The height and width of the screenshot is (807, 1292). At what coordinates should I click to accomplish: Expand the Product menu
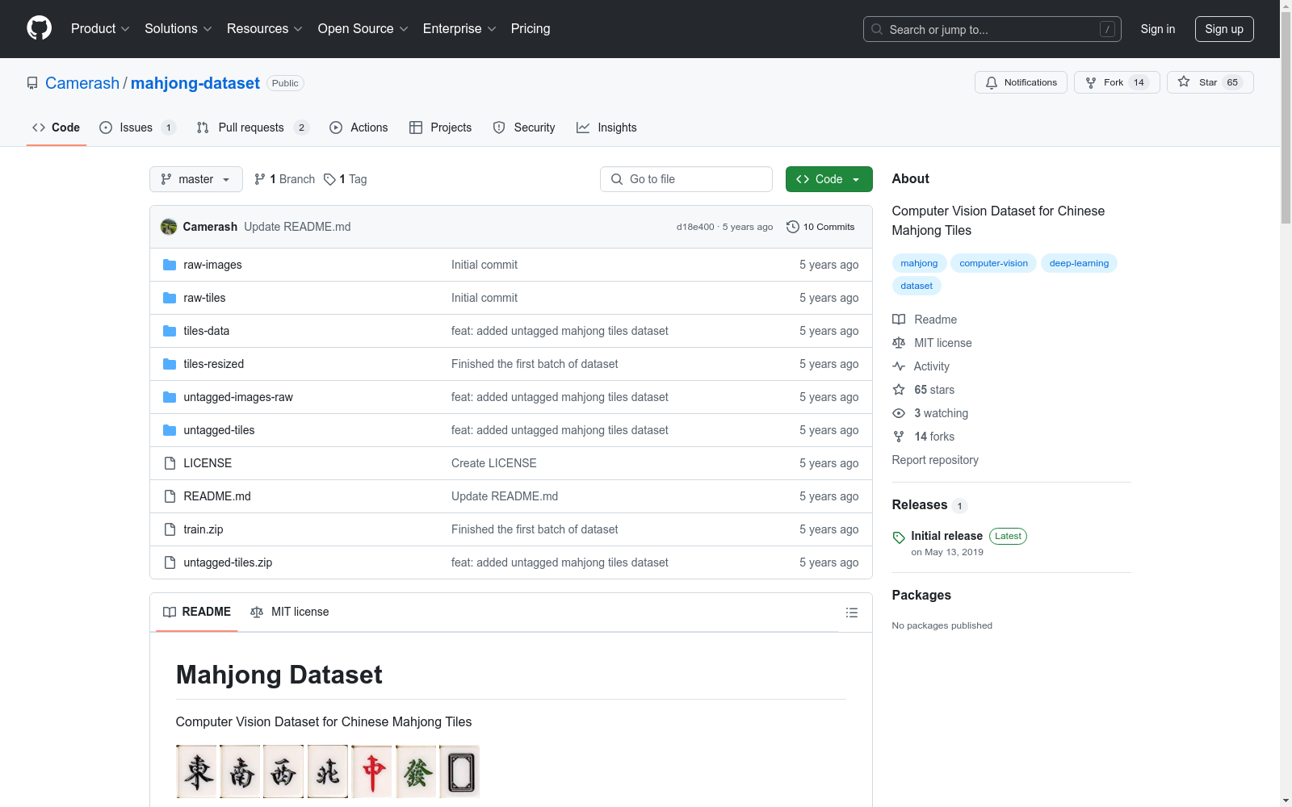100,28
